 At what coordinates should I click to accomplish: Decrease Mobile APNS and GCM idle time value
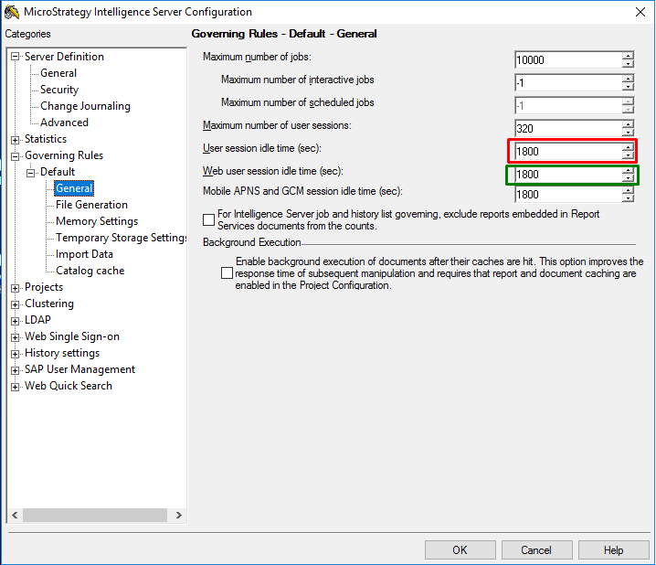[x=628, y=198]
